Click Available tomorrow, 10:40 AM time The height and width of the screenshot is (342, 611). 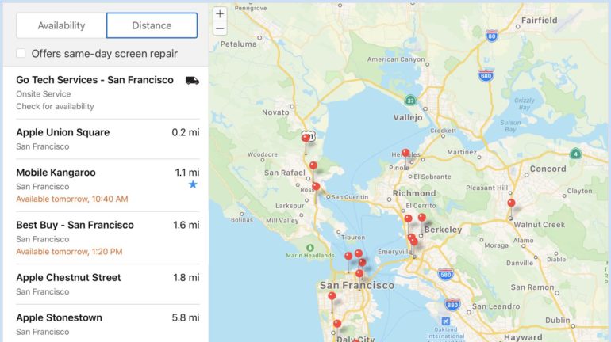coord(71,199)
